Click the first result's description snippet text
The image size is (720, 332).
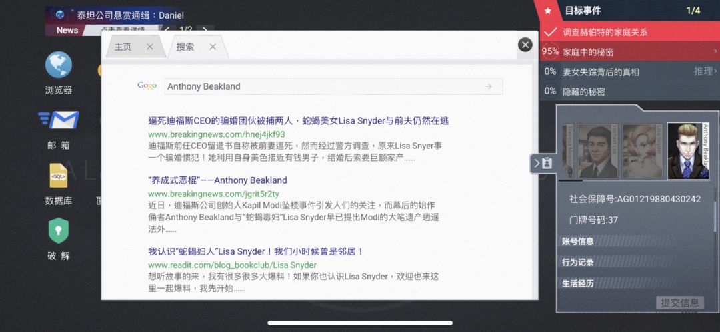click(295, 152)
